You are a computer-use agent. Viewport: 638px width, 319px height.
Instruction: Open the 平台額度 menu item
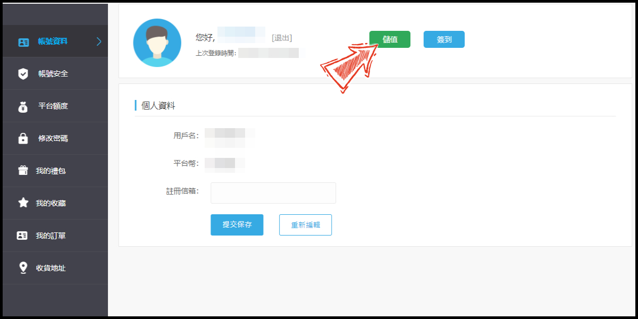54,106
